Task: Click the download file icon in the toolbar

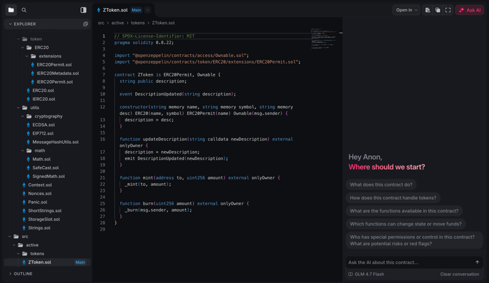Action: [x=427, y=10]
